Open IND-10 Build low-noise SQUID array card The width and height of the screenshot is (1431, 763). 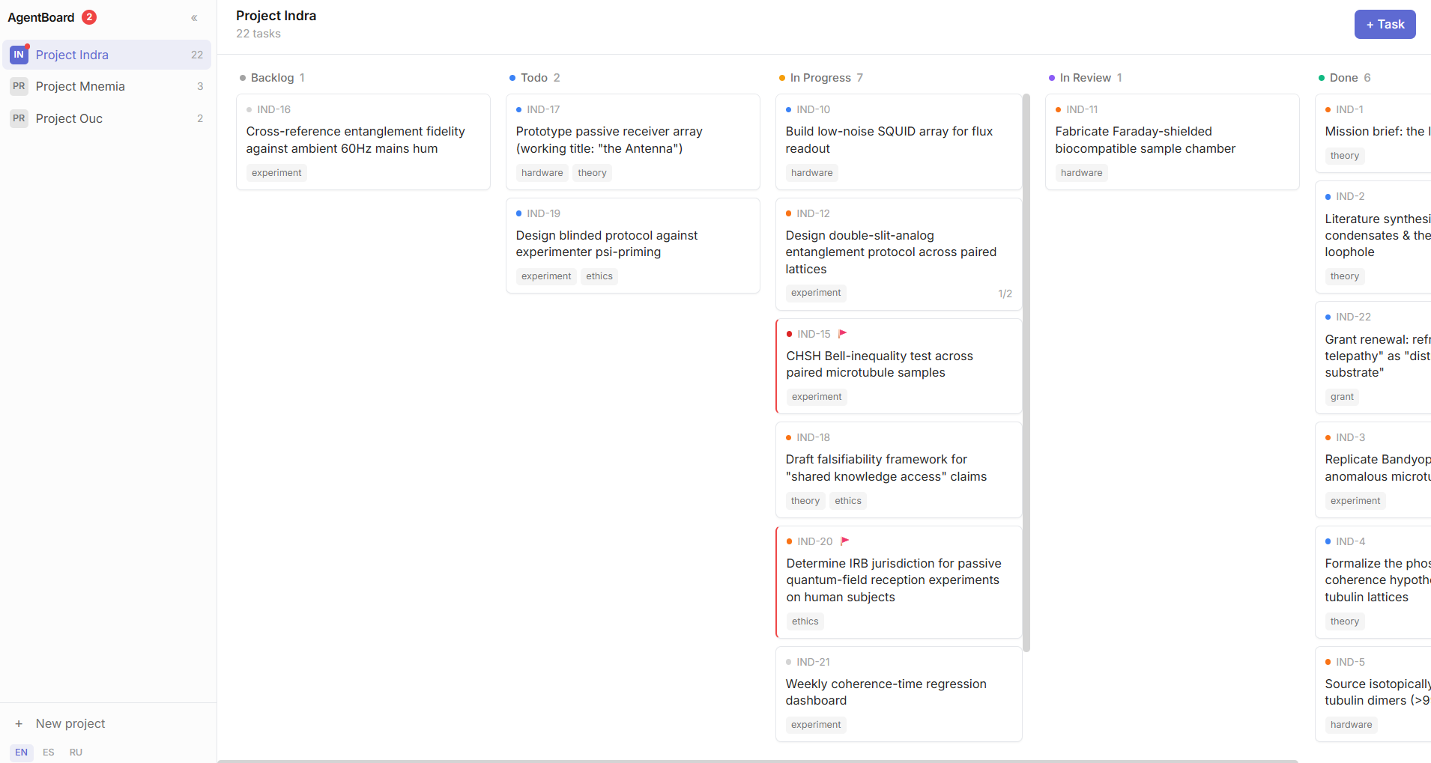898,142
